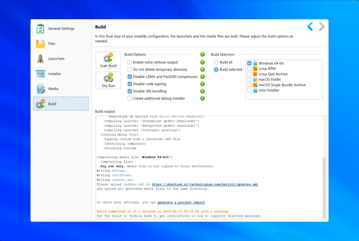Show help for Disable JRE bundling

click(202, 91)
